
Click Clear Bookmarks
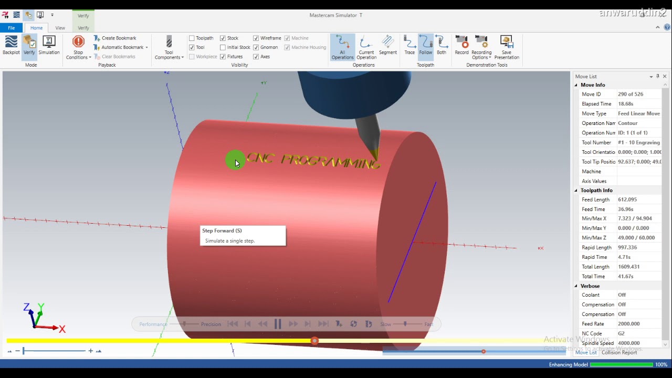point(114,56)
